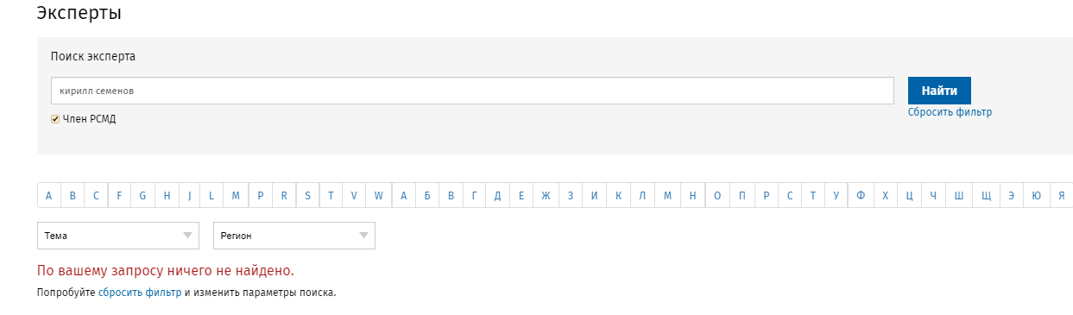Viewport: 1073px width, 315px height.
Task: Click the Тема dropdown arrow
Action: click(187, 236)
